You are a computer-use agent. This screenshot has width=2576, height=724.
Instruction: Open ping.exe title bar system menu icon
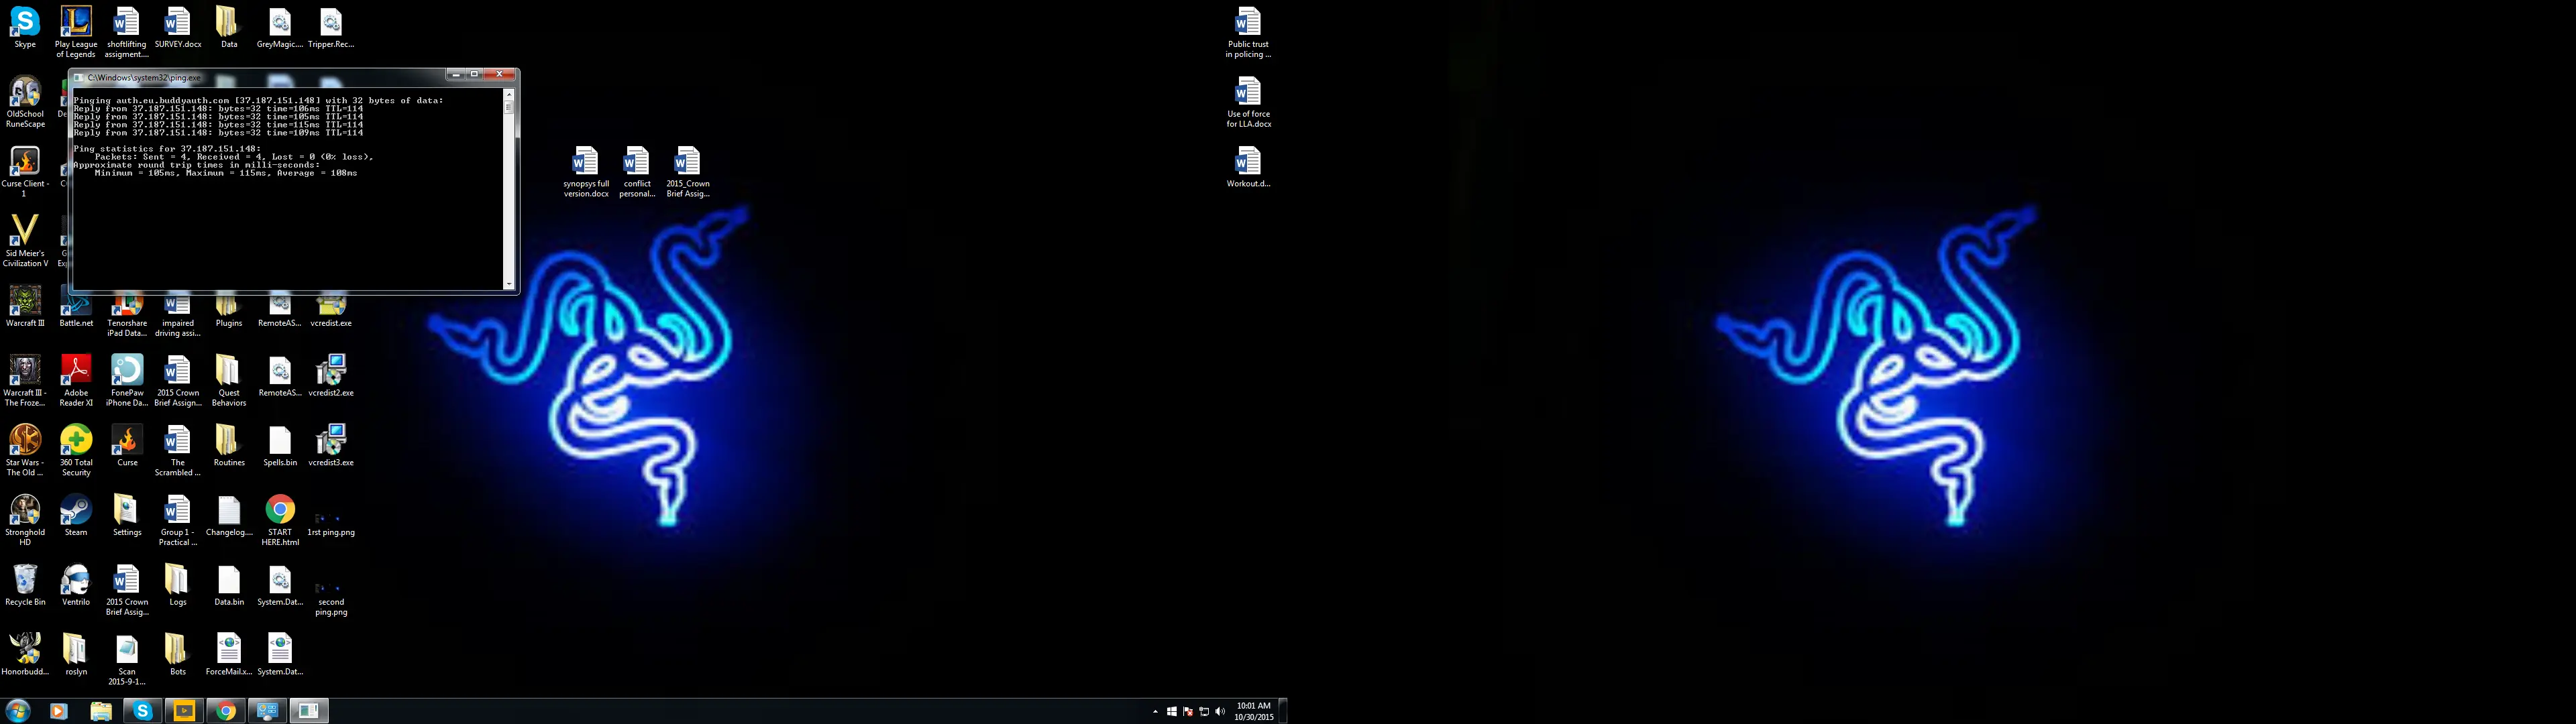79,77
